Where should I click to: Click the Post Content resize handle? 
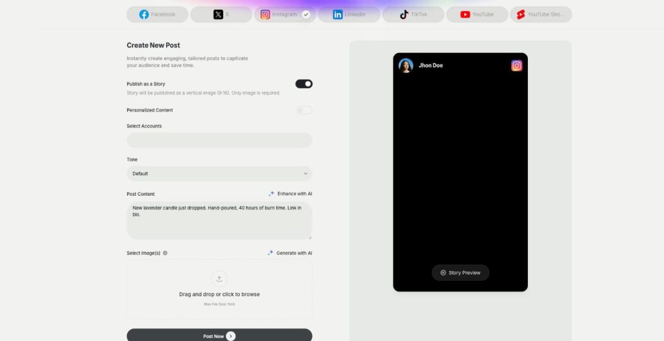point(309,237)
